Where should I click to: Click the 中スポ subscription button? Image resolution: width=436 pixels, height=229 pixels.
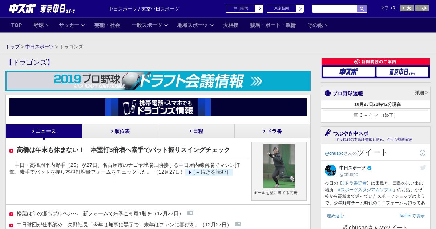[x=349, y=72]
